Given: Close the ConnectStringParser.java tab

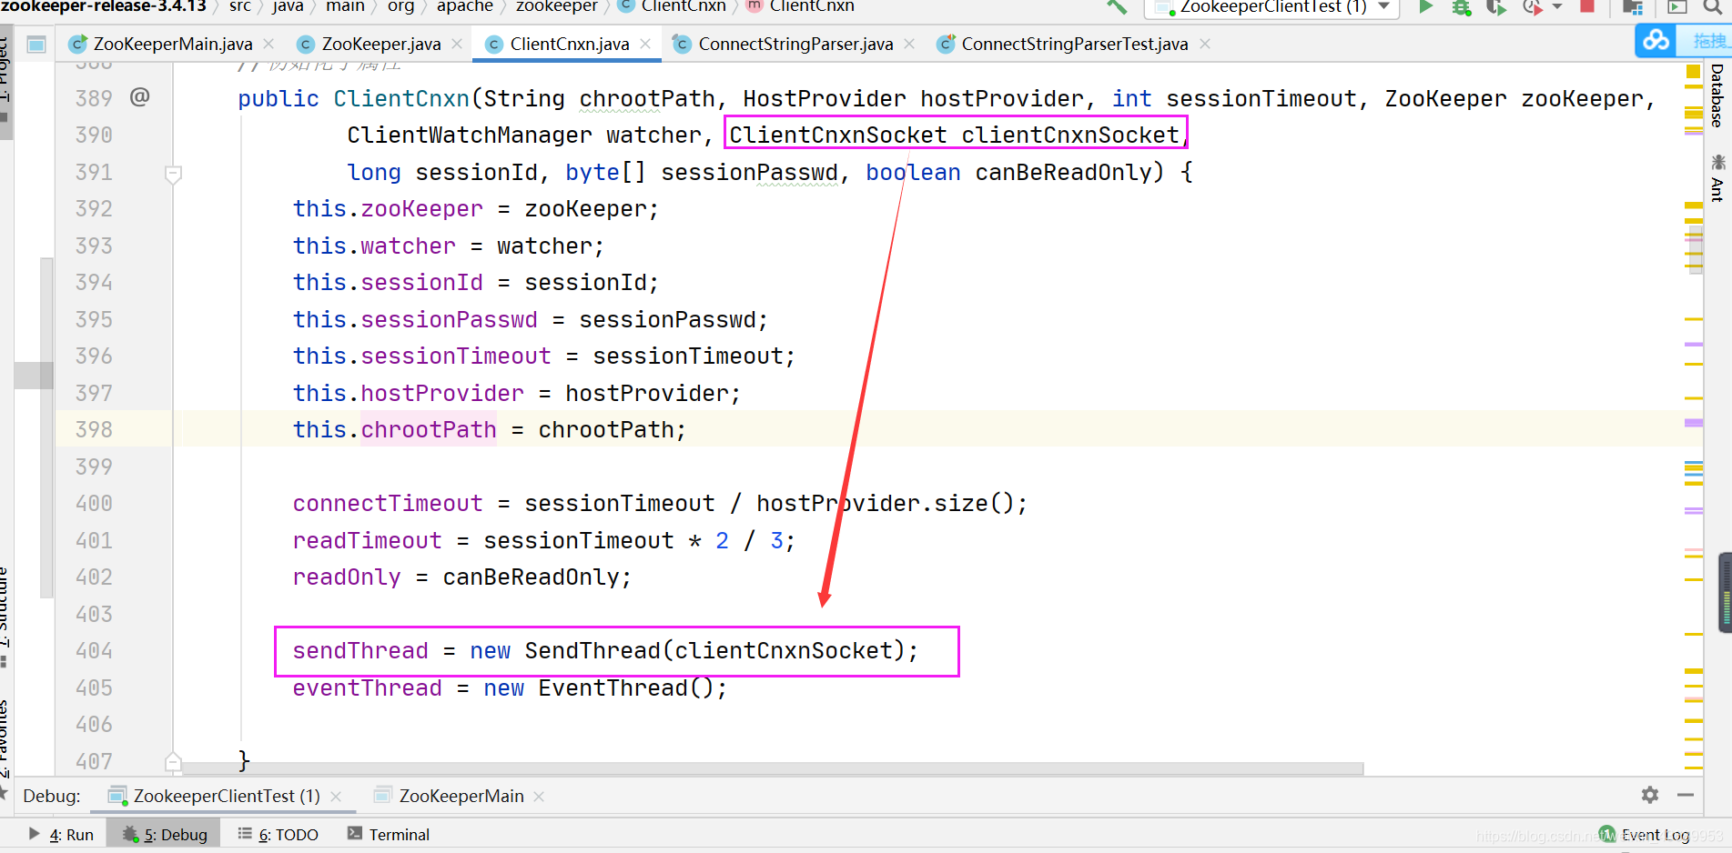Looking at the screenshot, I should click(909, 44).
